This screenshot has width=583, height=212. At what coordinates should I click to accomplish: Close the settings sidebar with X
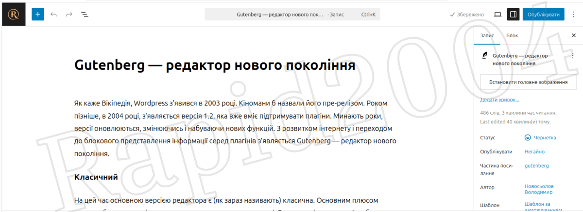pos(573,35)
